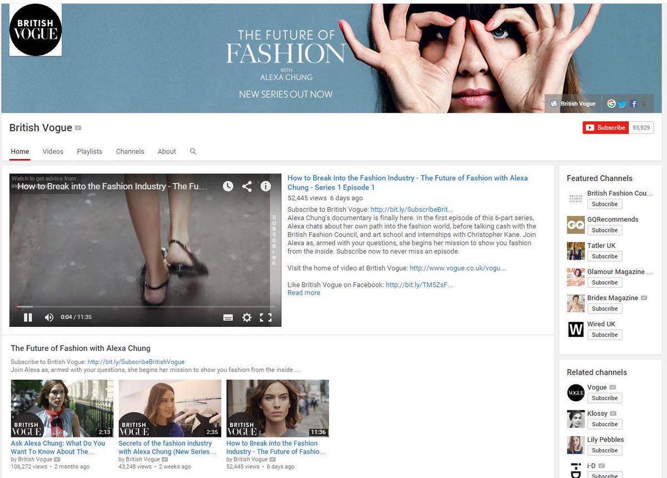
Task: Open the Facebook icon in banner
Action: [634, 103]
